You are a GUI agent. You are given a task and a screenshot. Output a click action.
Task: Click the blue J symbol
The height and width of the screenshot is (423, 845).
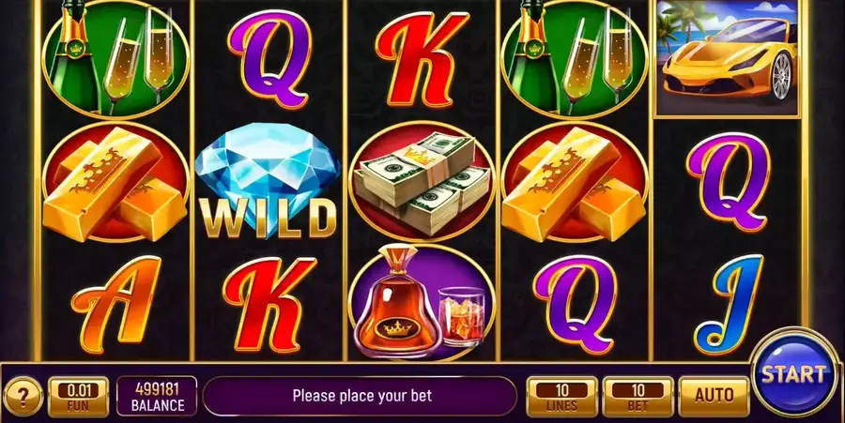[729, 305]
